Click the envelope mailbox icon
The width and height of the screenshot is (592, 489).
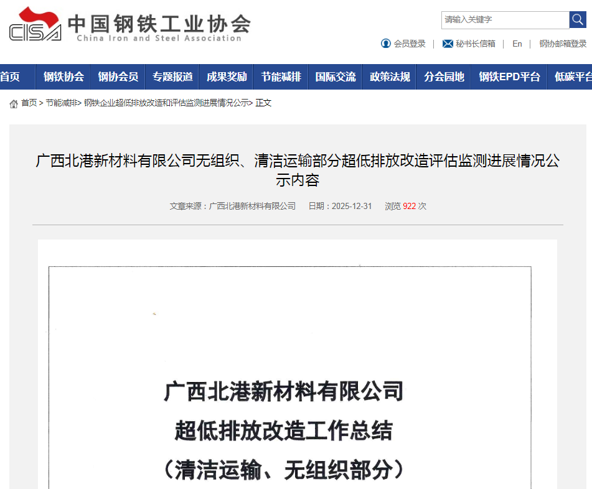pos(448,44)
